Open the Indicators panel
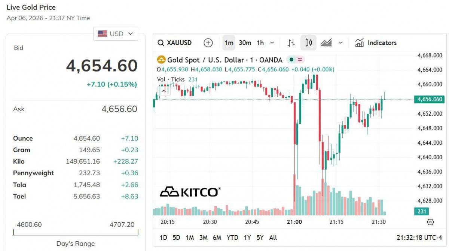Viewport: 449px width, 251px height. (x=376, y=43)
